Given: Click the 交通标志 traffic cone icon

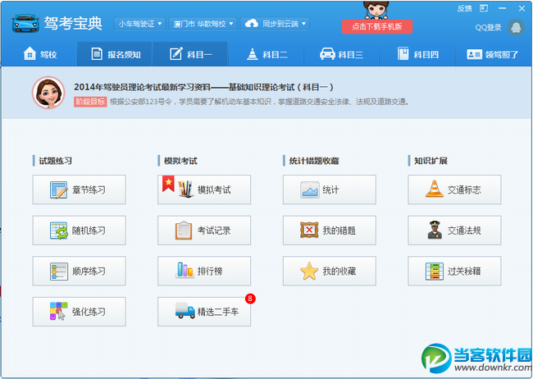Looking at the screenshot, I should click(435, 189).
